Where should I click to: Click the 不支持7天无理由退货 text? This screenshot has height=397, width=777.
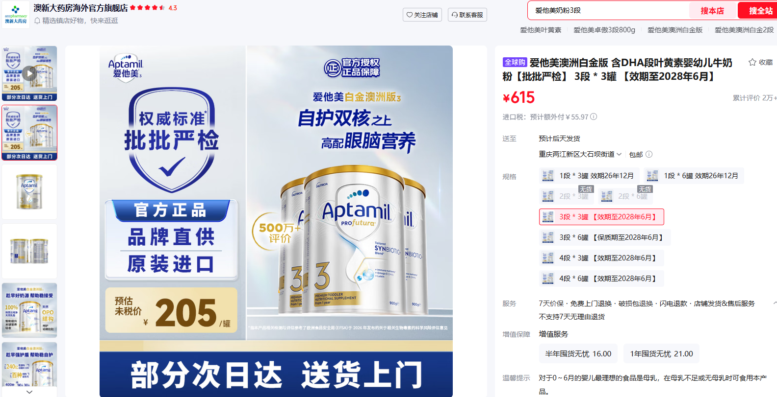[572, 317]
